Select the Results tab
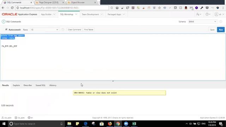226x127 pixels. pos(6,85)
